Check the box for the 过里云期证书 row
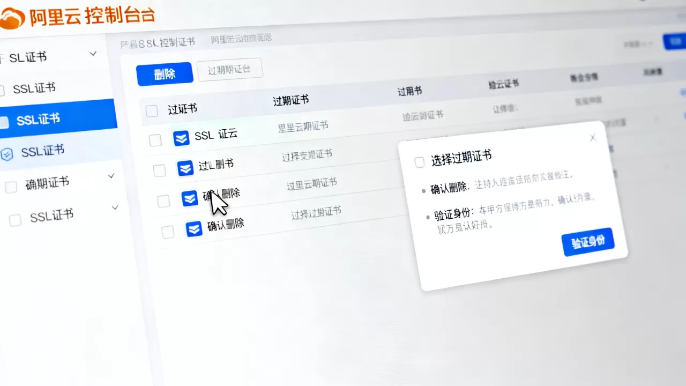 pyautogui.click(x=163, y=202)
